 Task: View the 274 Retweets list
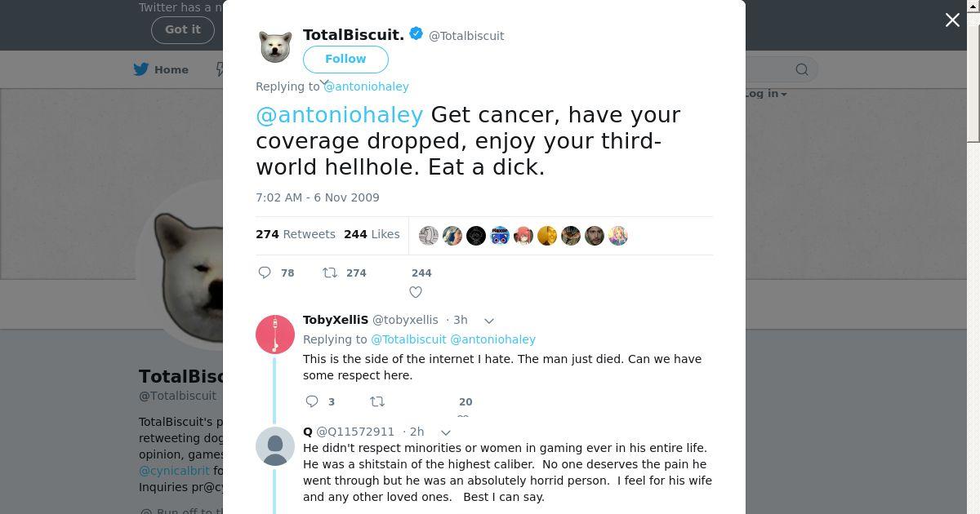point(296,234)
